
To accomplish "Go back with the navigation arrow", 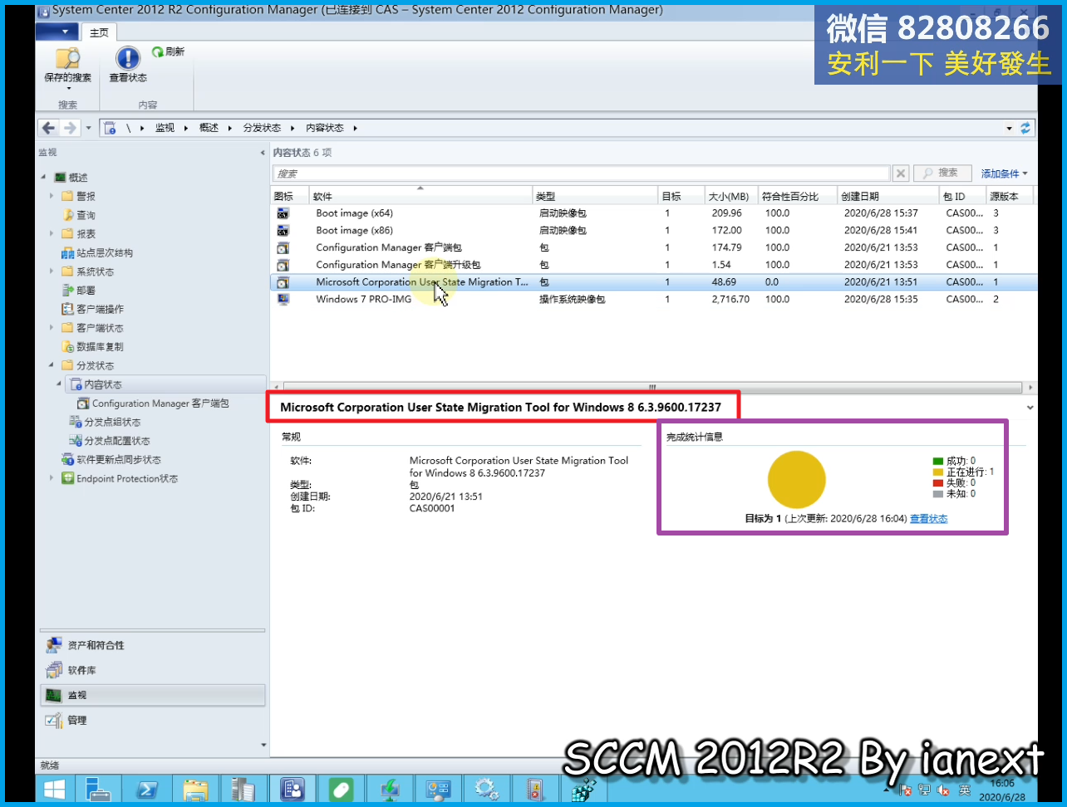I will [x=48, y=128].
